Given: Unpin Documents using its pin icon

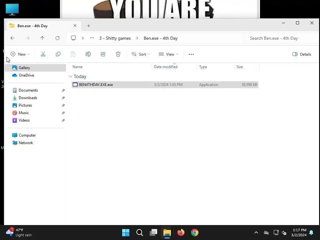Looking at the screenshot, I should click(x=63, y=90).
